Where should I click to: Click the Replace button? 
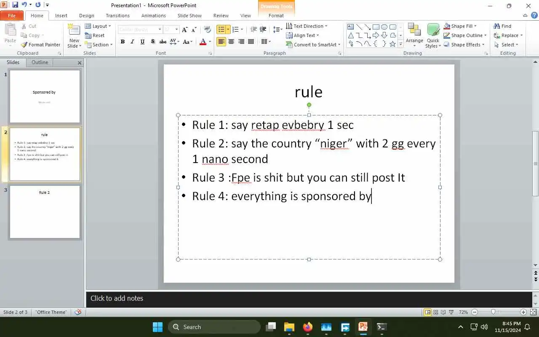tap(508, 35)
